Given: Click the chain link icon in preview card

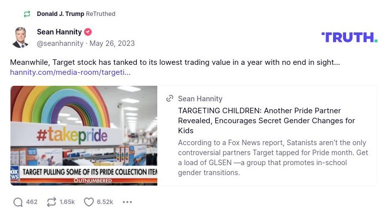Looking at the screenshot, I should pyautogui.click(x=170, y=99).
